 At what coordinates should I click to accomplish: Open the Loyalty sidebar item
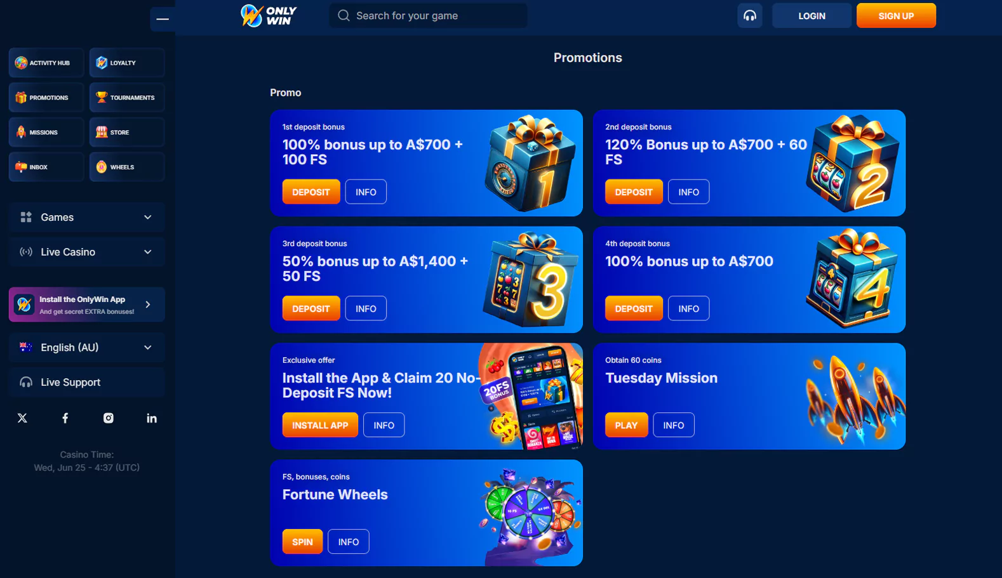coord(127,63)
